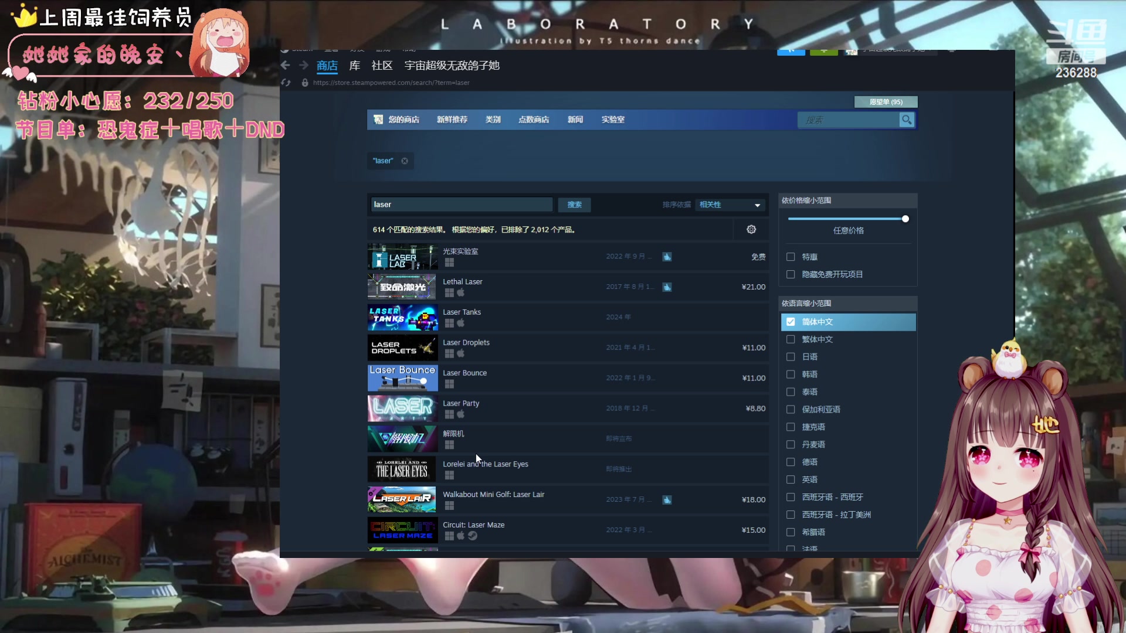1126x633 pixels.
Task: Go back with the Steam back arrow
Action: (286, 65)
